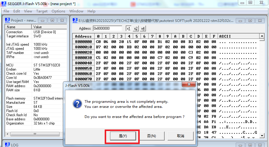Select x4 byte display width
Image resolution: width=269 pixels, height=147 pixels.
click(x=143, y=28)
